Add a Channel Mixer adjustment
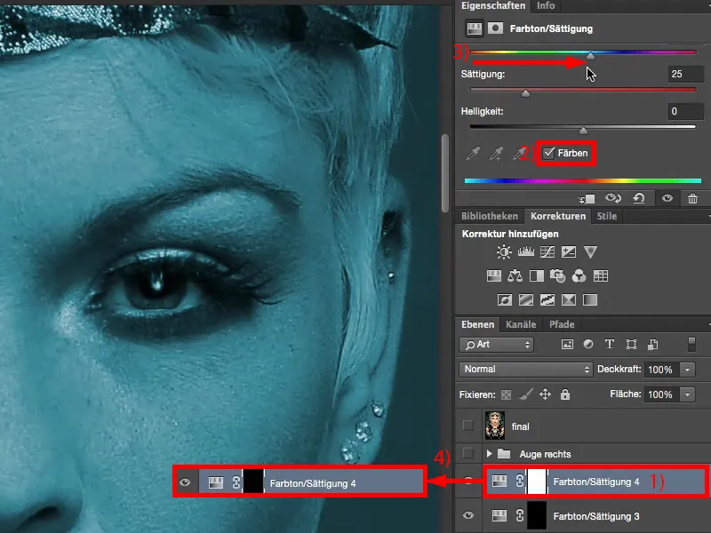Screen dimensions: 711x533 pos(579,275)
